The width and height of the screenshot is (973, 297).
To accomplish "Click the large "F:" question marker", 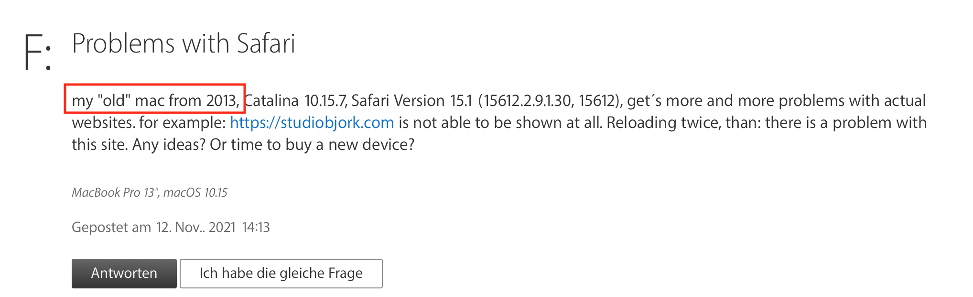I will pos(37,53).
